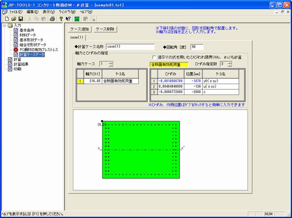
Task: Click the Open file folder icon
Action: point(14,19)
